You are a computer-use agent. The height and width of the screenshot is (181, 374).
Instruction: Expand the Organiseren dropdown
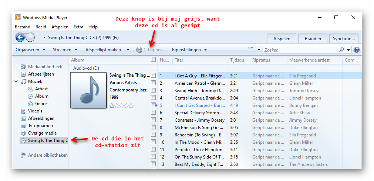coord(30,50)
